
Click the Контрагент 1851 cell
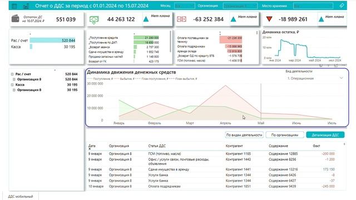click(238, 186)
